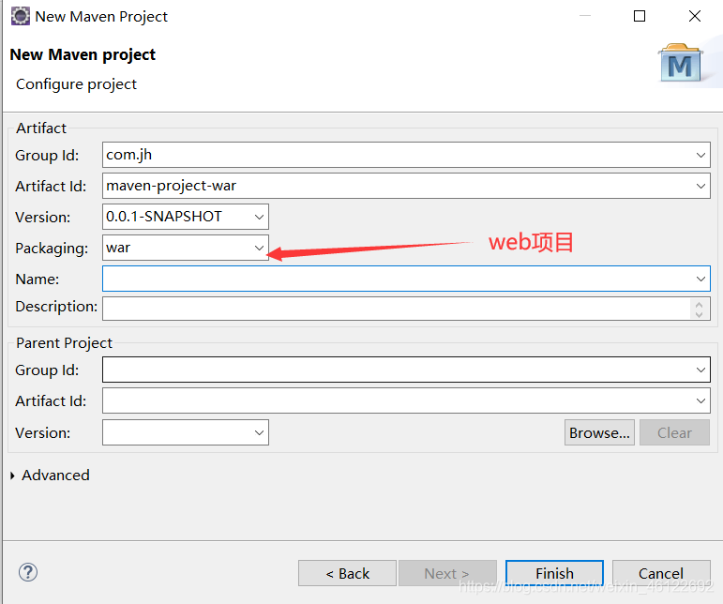Viewport: 723px width, 604px height.
Task: Open the Parent Project Artifact Id dropdown arrow
Action: click(700, 400)
